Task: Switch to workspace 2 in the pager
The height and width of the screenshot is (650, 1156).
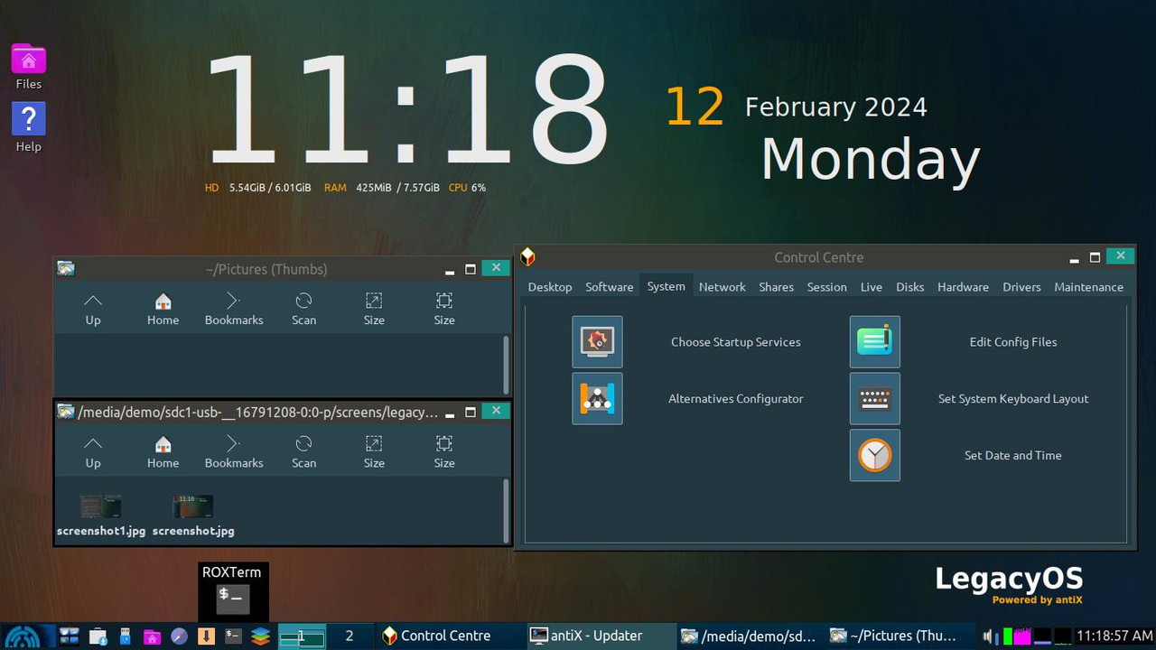Action: point(350,636)
